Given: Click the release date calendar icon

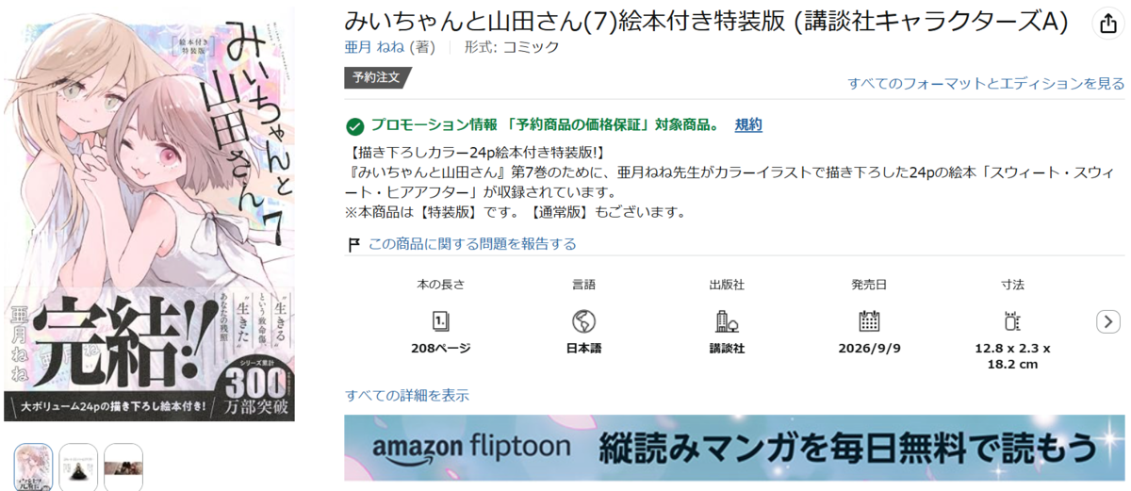Looking at the screenshot, I should tap(869, 321).
